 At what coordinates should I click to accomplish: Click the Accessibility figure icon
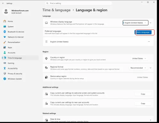pyautogui.click(x=5, y=68)
